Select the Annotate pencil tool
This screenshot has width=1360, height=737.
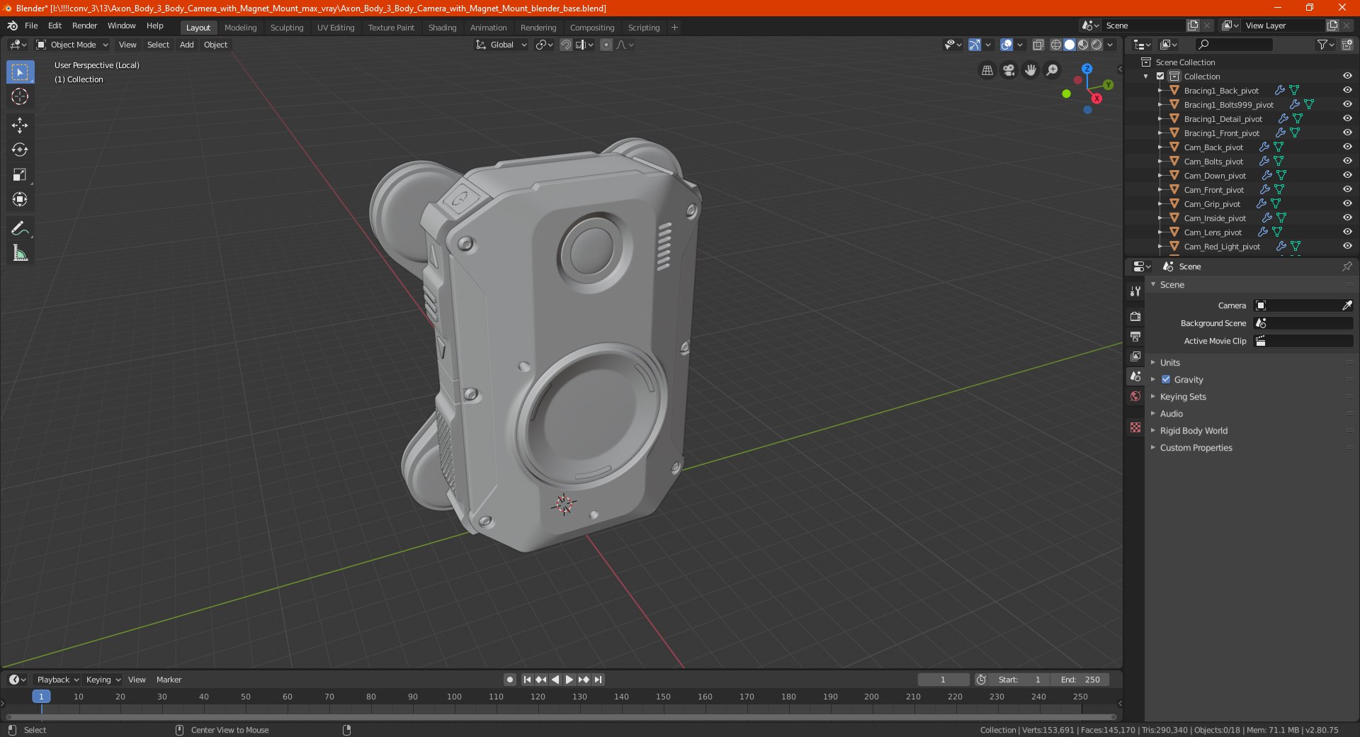pyautogui.click(x=20, y=228)
